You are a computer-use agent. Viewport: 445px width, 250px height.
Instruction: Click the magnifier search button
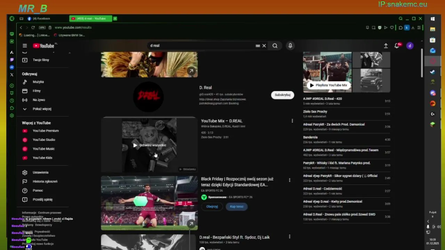click(x=275, y=45)
